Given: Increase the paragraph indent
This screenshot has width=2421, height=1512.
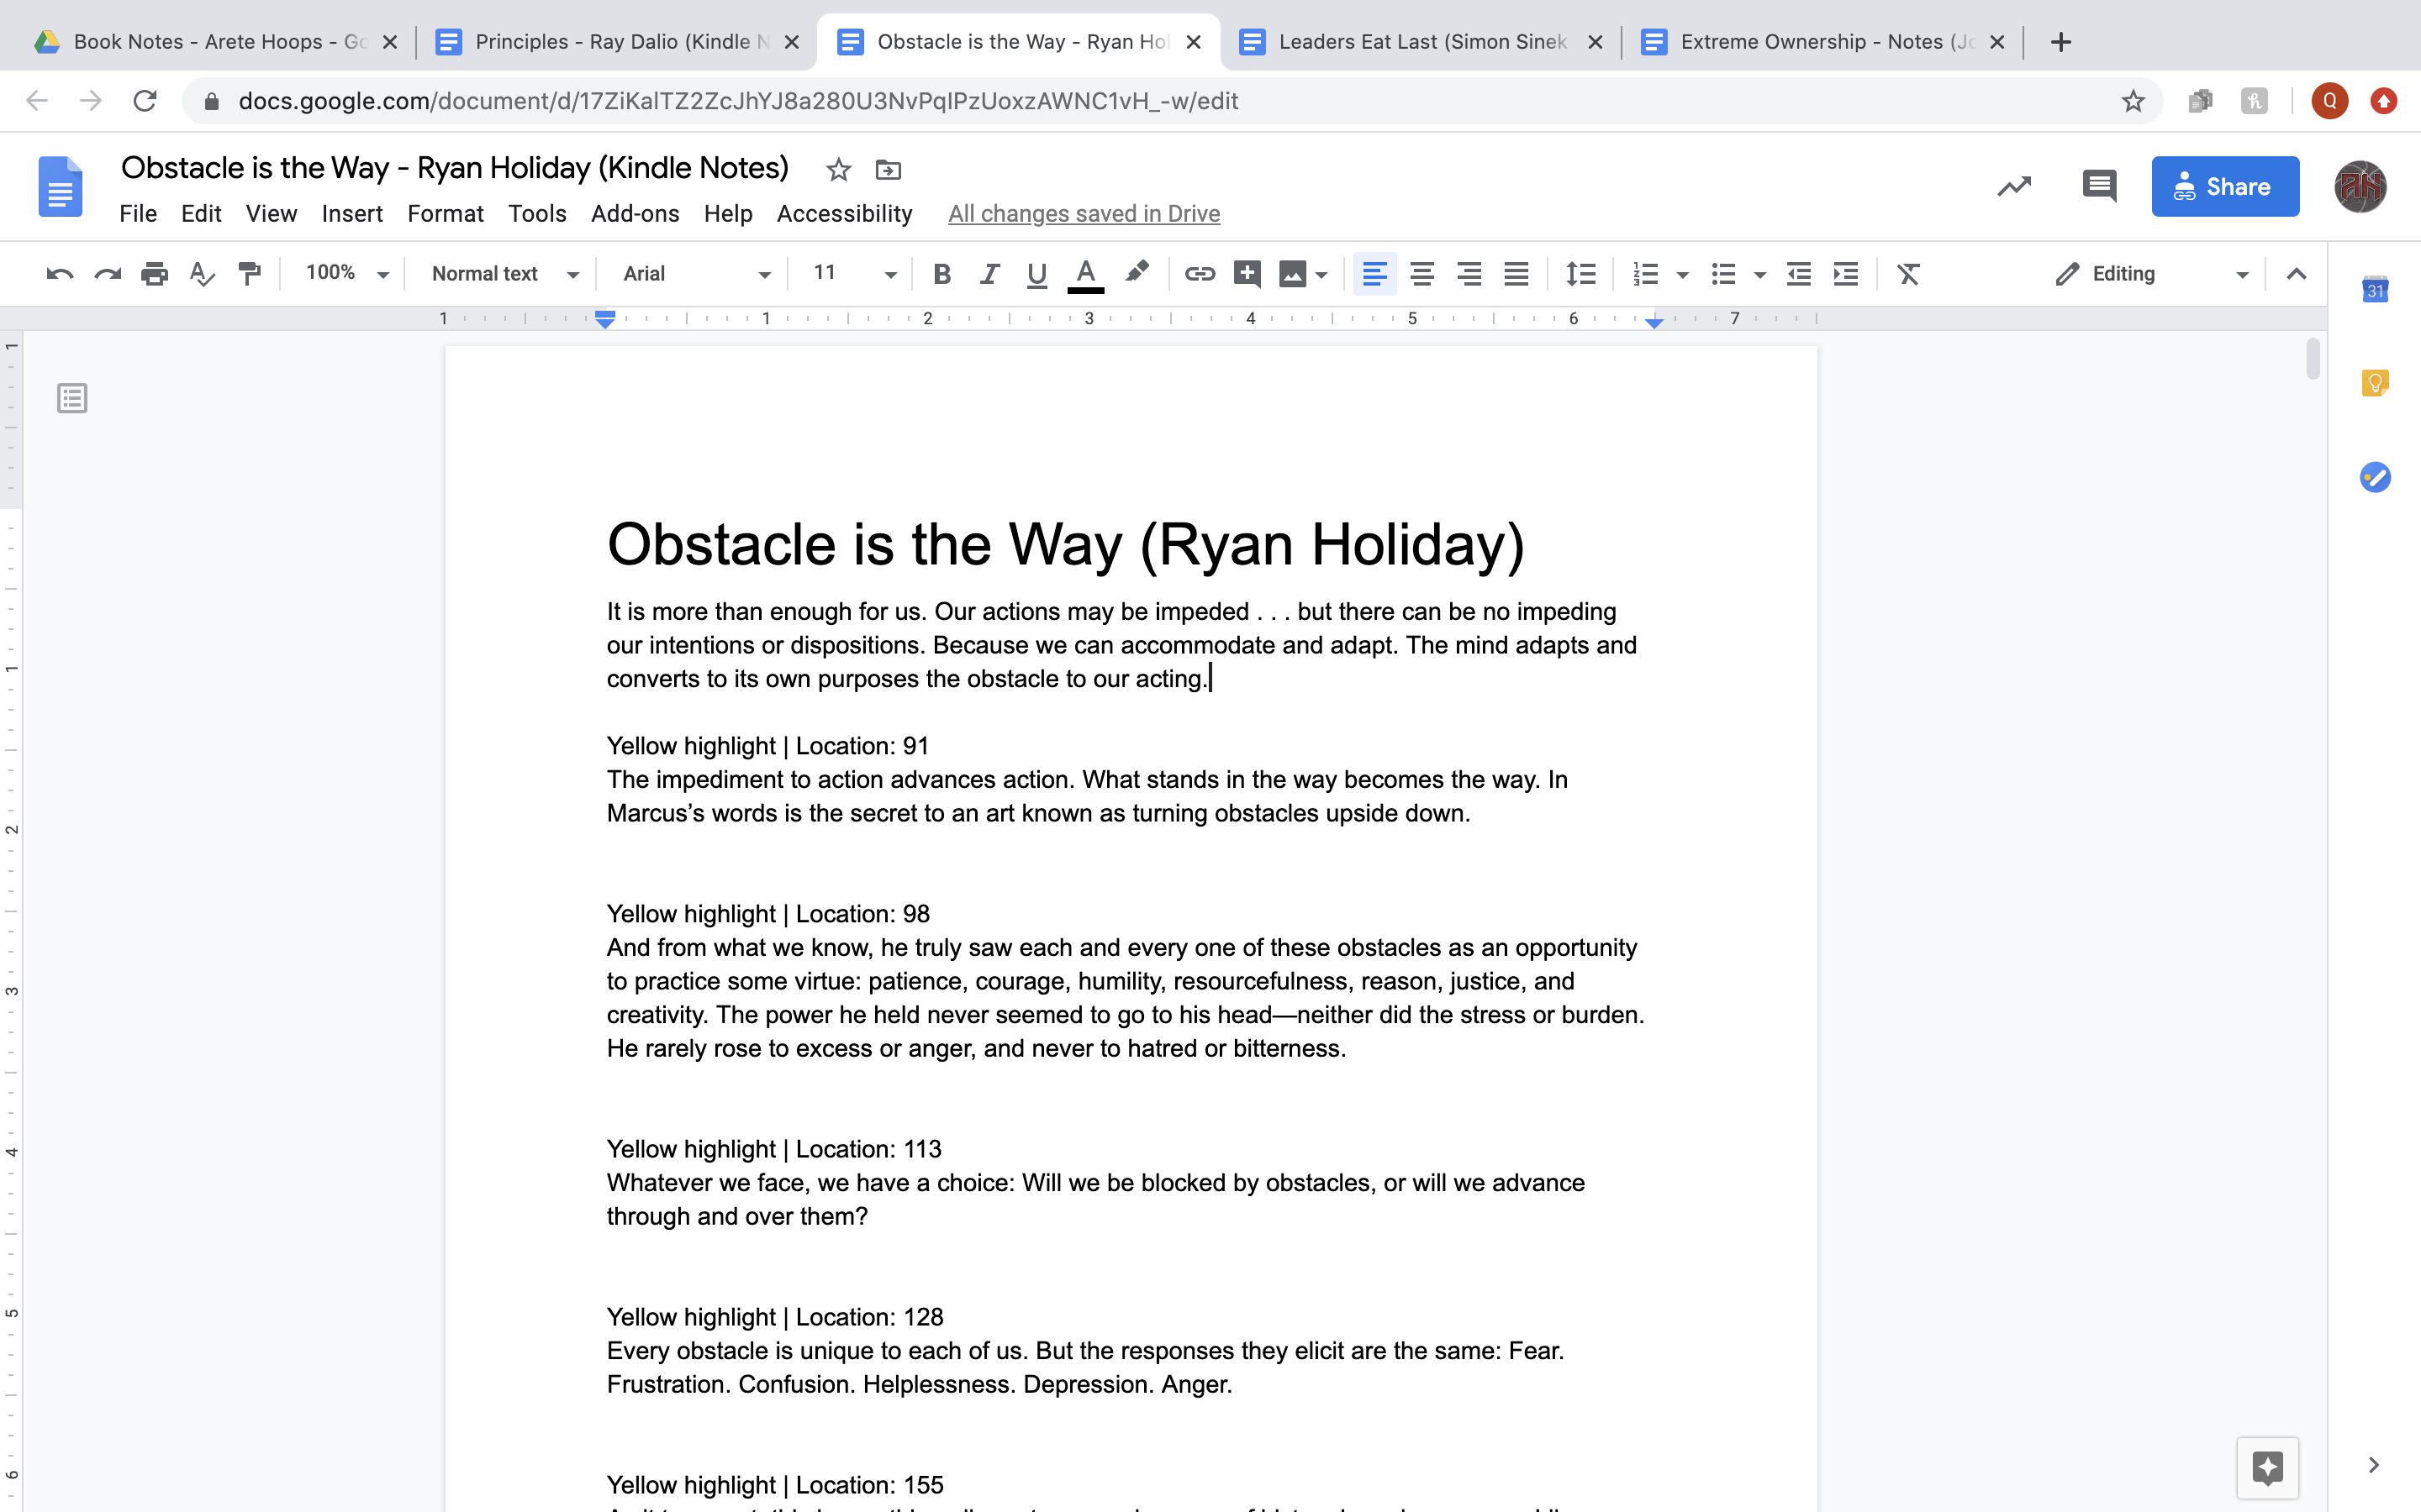Looking at the screenshot, I should pyautogui.click(x=1846, y=274).
